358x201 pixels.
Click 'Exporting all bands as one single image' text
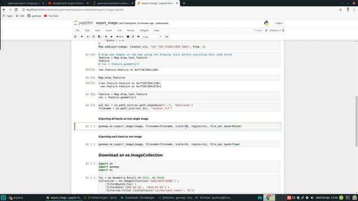point(123,119)
